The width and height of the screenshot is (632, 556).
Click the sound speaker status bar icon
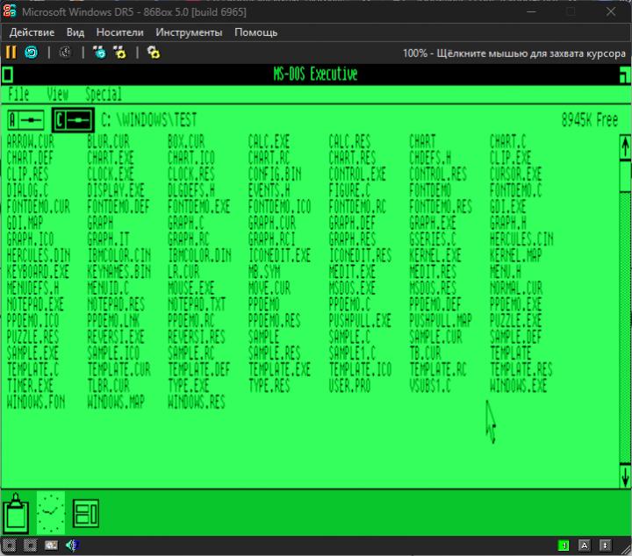[72, 545]
